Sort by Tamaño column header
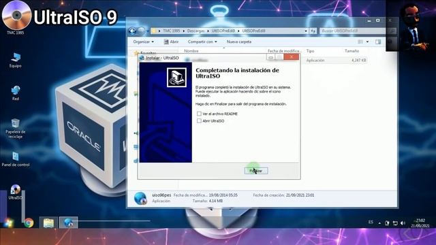 click(x=352, y=51)
